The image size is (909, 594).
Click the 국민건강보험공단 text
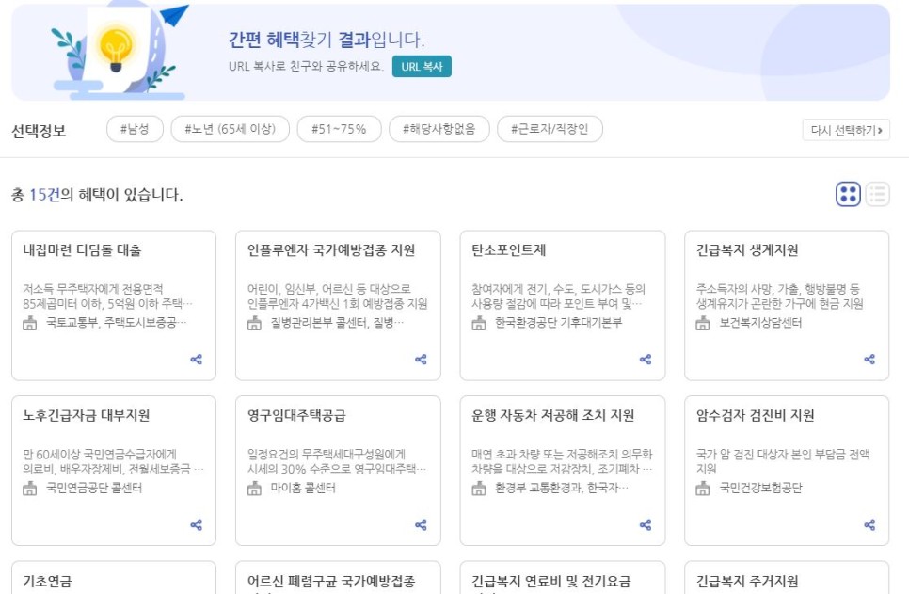pos(760,488)
